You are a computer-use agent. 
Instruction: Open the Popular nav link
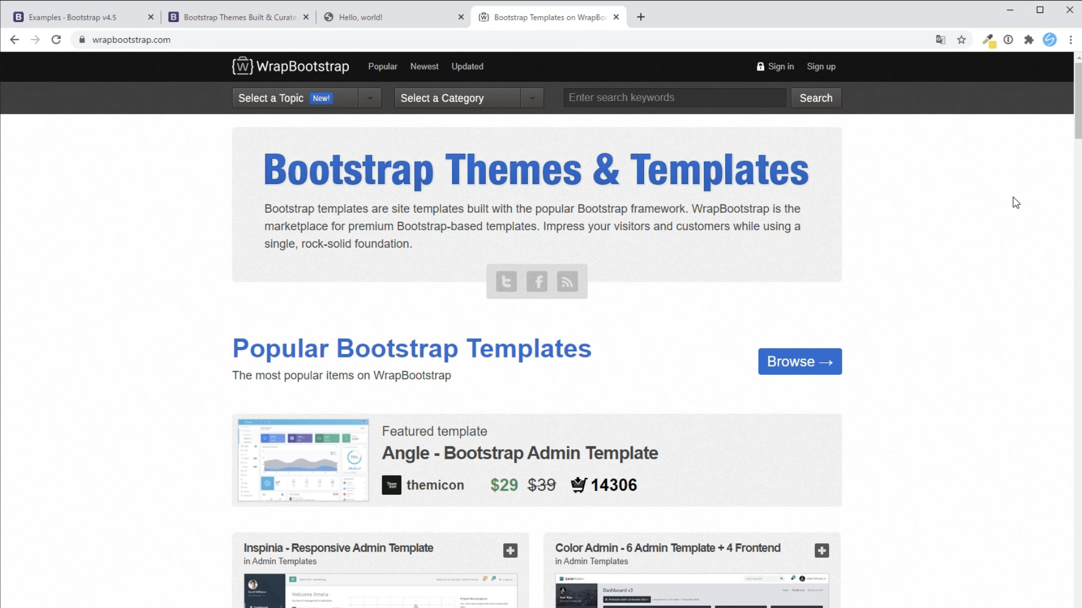point(383,66)
